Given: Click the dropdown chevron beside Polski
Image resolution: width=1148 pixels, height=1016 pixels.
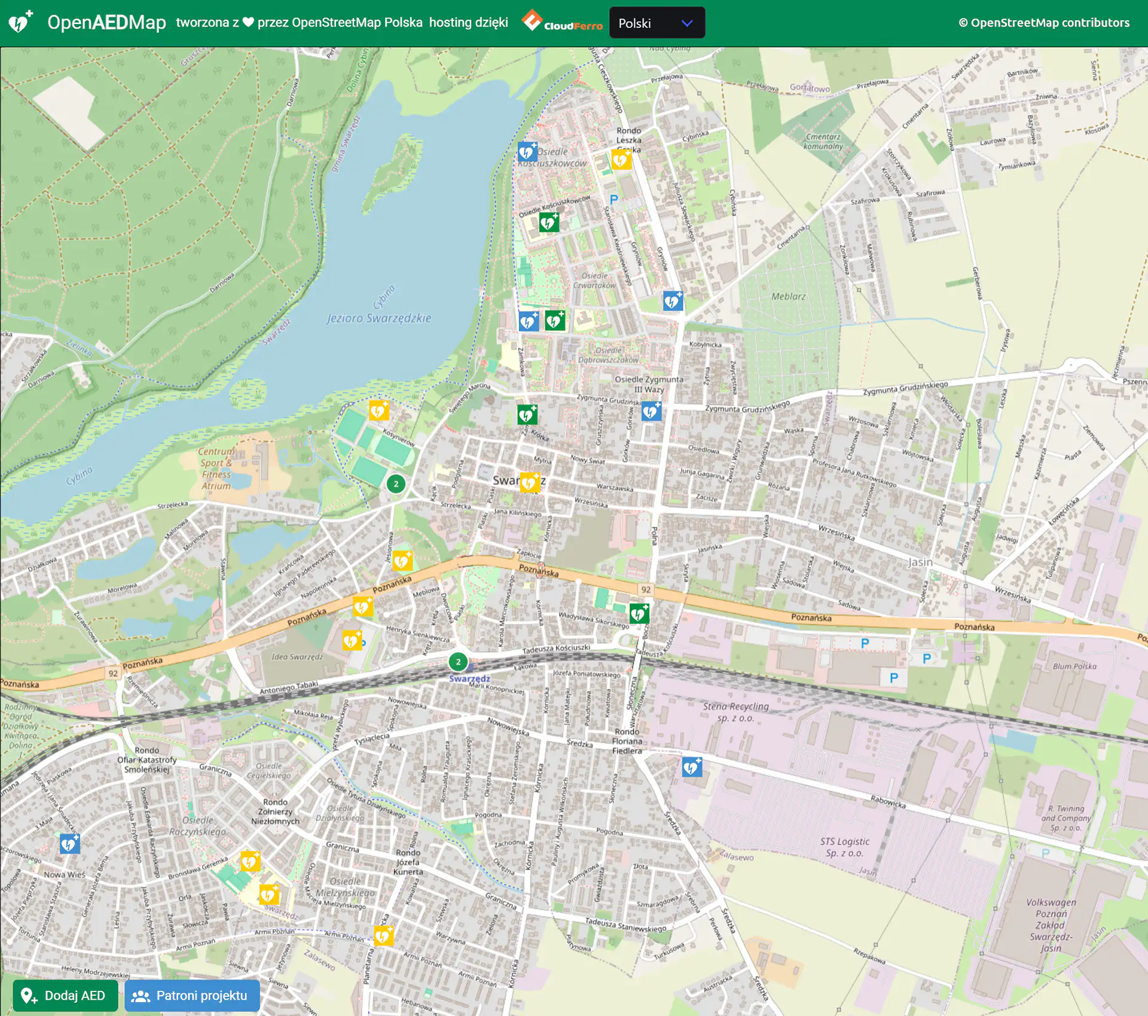Looking at the screenshot, I should coord(687,23).
